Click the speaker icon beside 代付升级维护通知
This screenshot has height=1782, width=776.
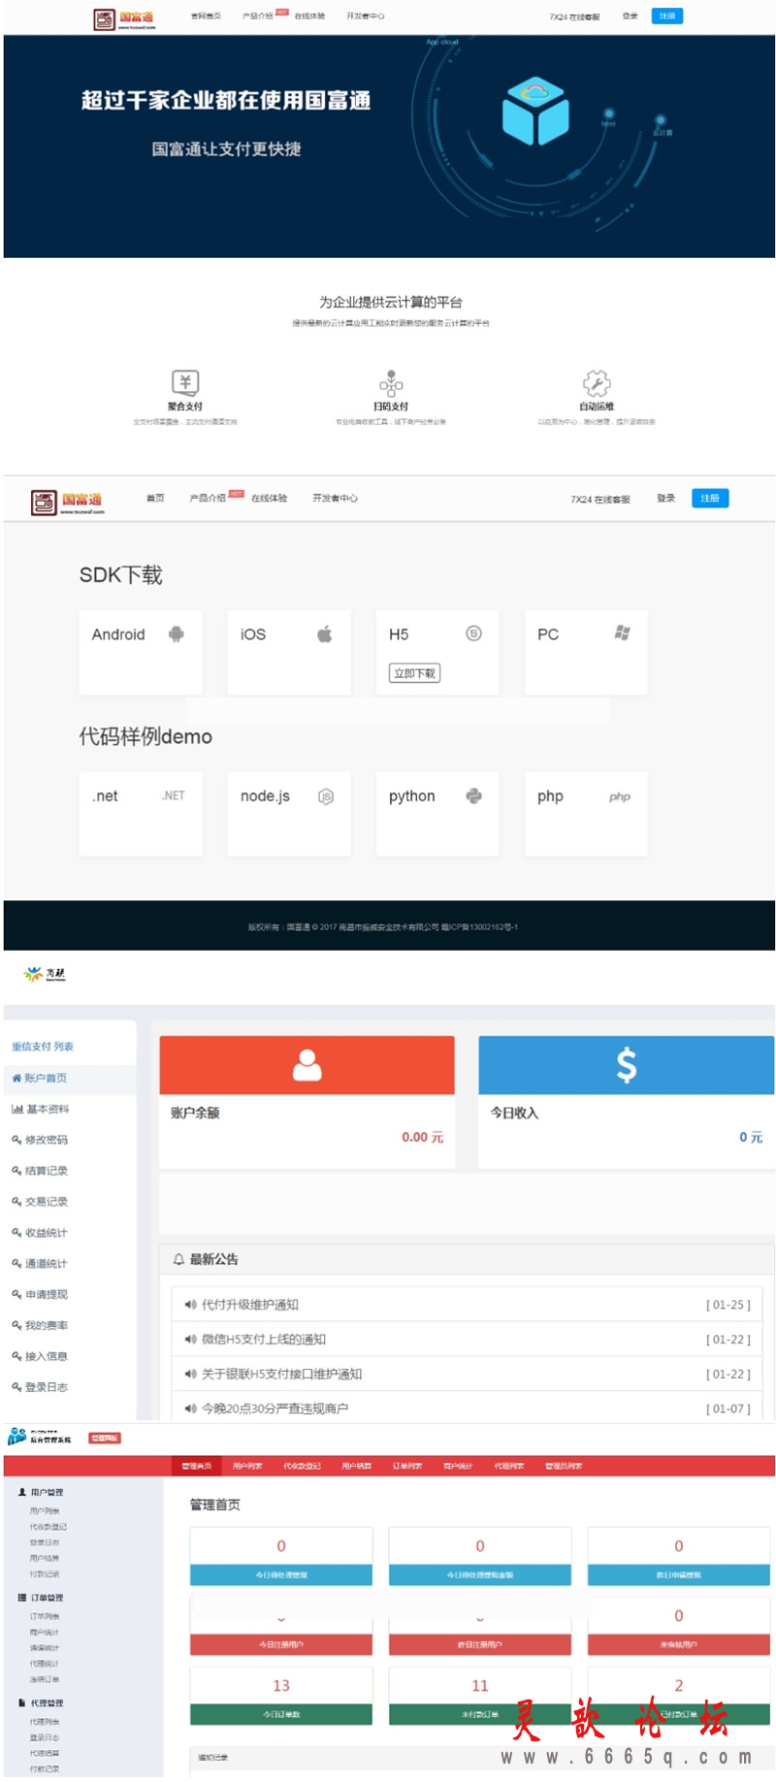(191, 1305)
